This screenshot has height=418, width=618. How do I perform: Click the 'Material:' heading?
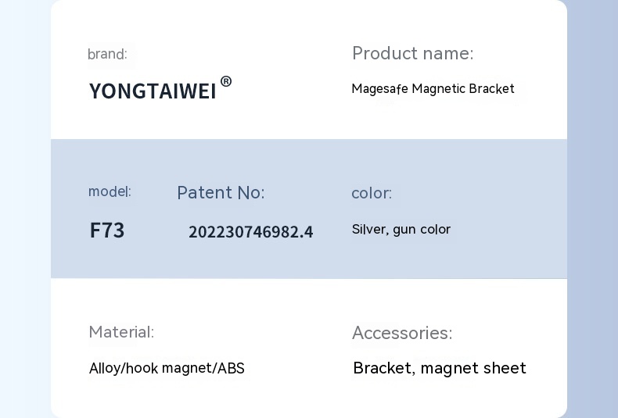tap(121, 332)
